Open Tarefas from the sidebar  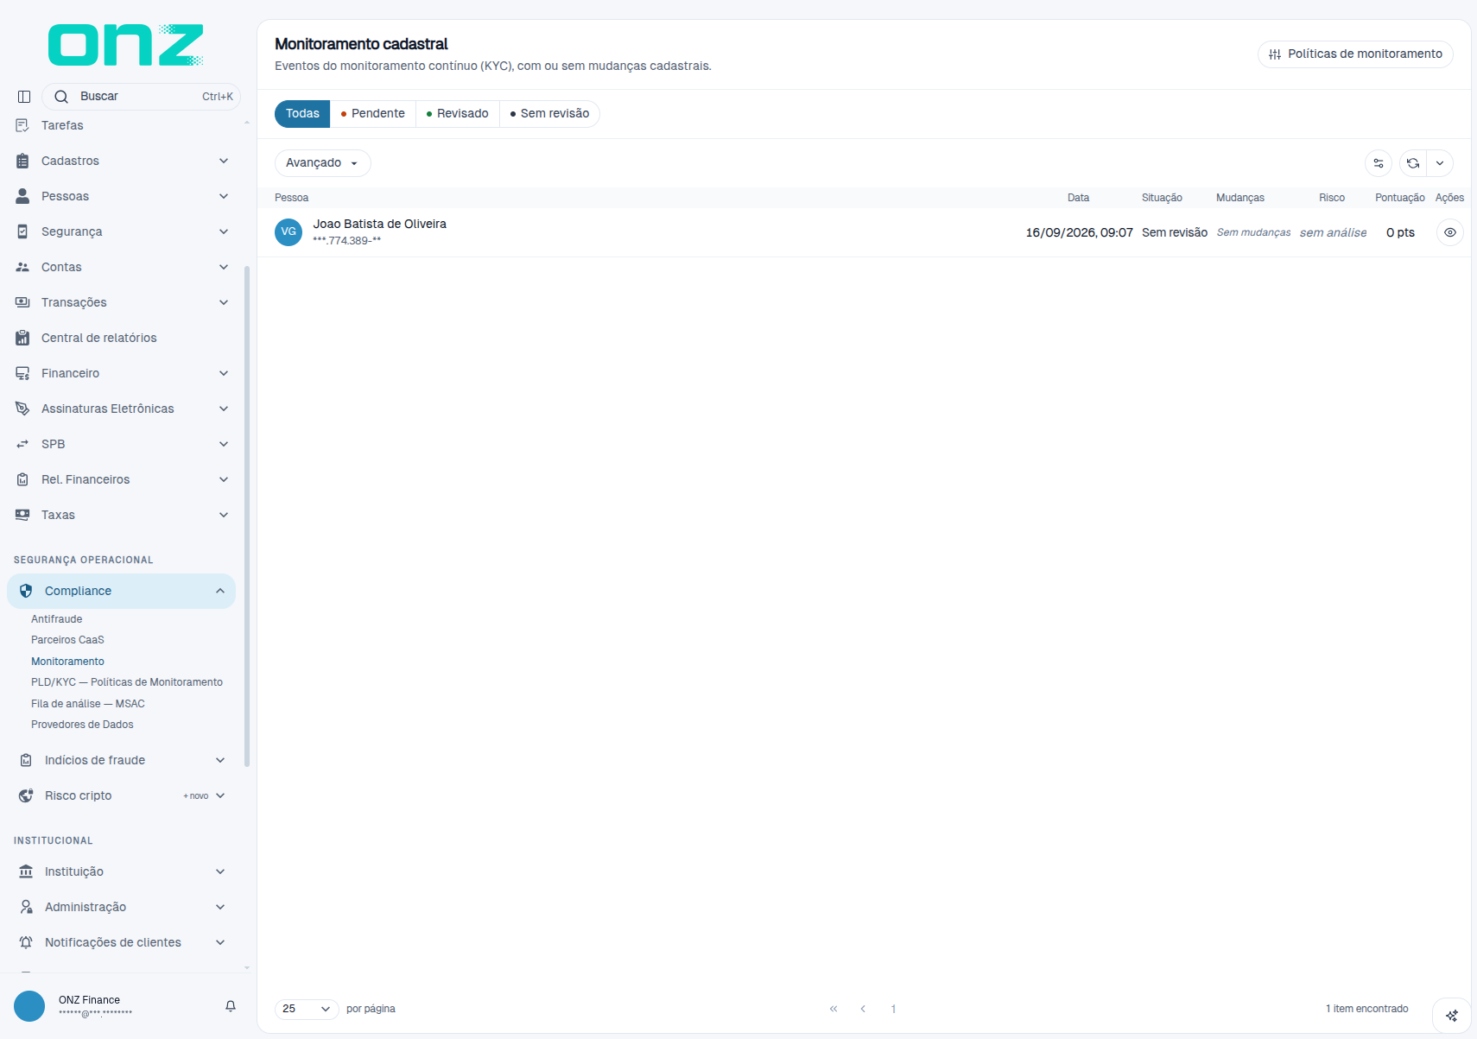tap(62, 125)
